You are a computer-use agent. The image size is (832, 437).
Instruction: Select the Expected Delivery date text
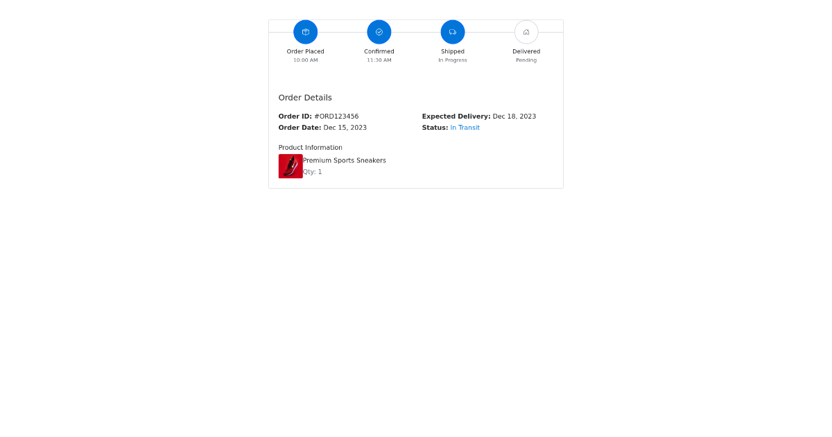click(x=514, y=116)
